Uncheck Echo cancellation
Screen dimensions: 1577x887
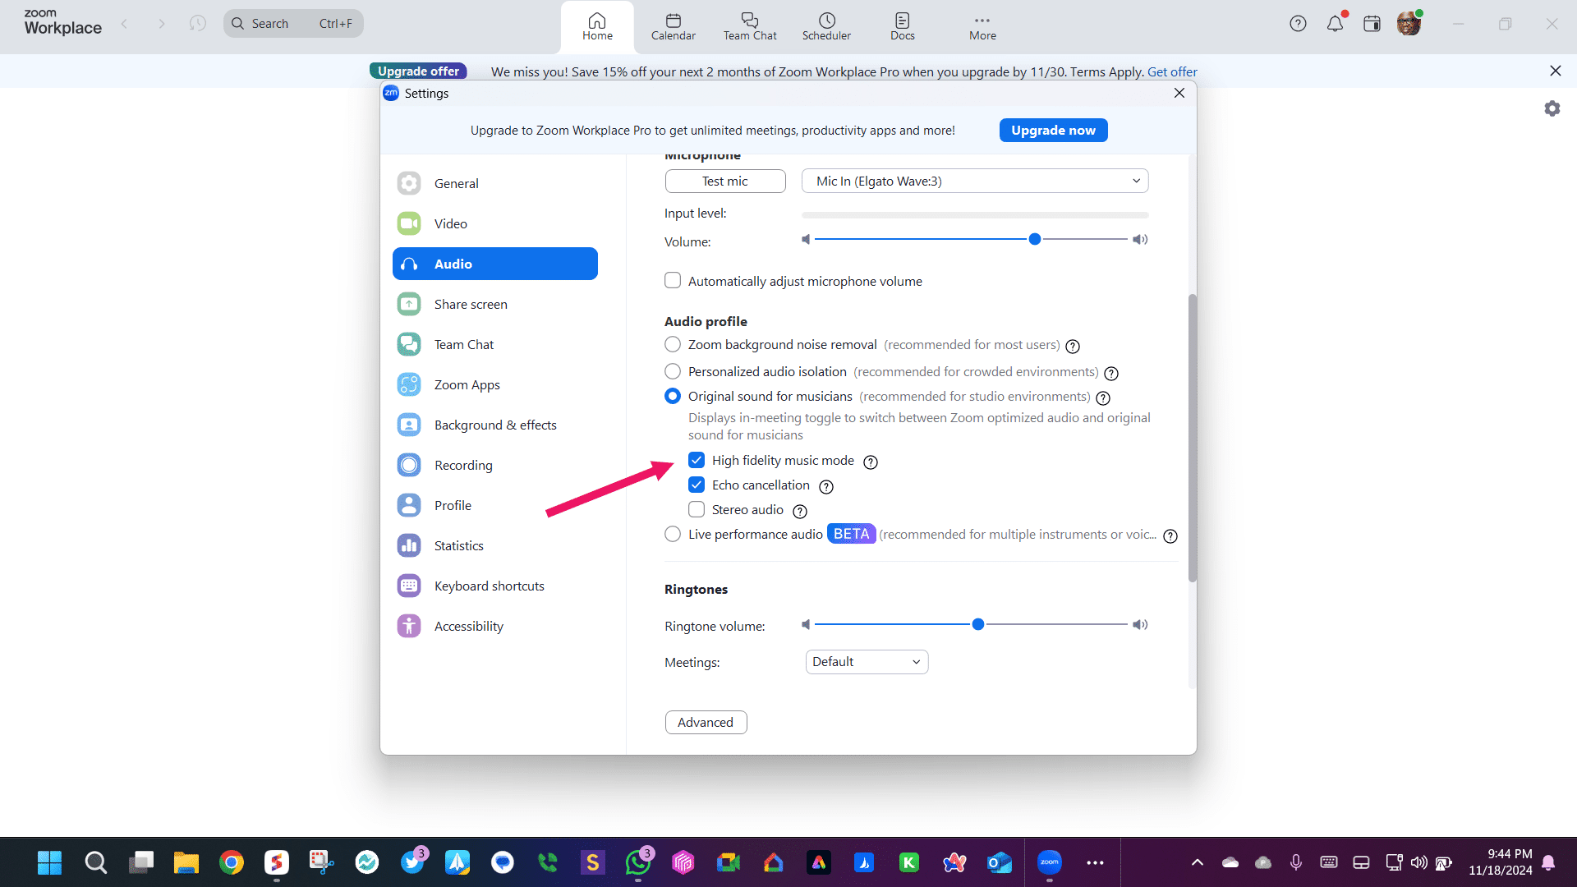[x=697, y=485]
